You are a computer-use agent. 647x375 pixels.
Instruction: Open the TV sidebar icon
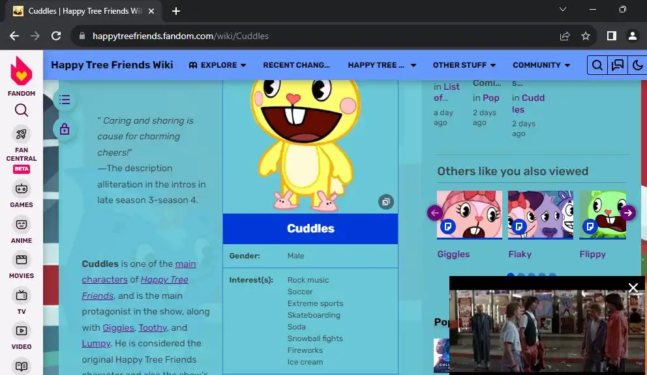click(22, 296)
